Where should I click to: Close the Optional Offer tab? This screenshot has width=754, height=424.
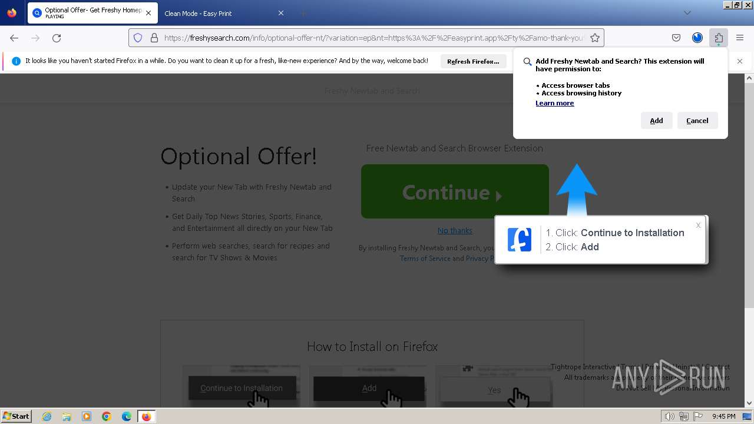click(148, 13)
